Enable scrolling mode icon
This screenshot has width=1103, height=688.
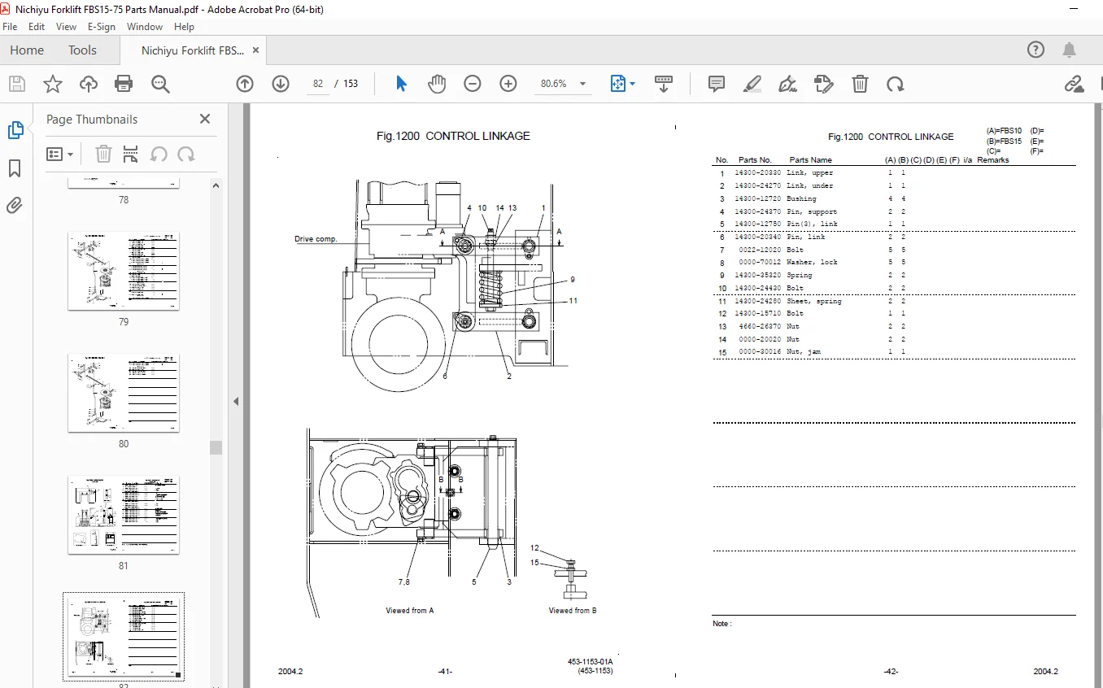pos(664,84)
